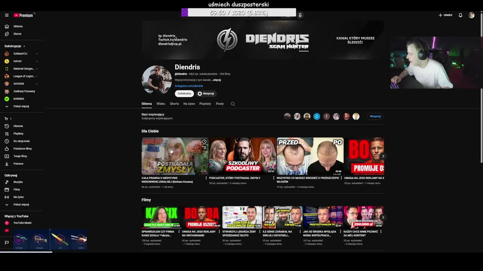The image size is (483, 271).
Task: Click the Utwórz create button
Action: [x=445, y=15]
